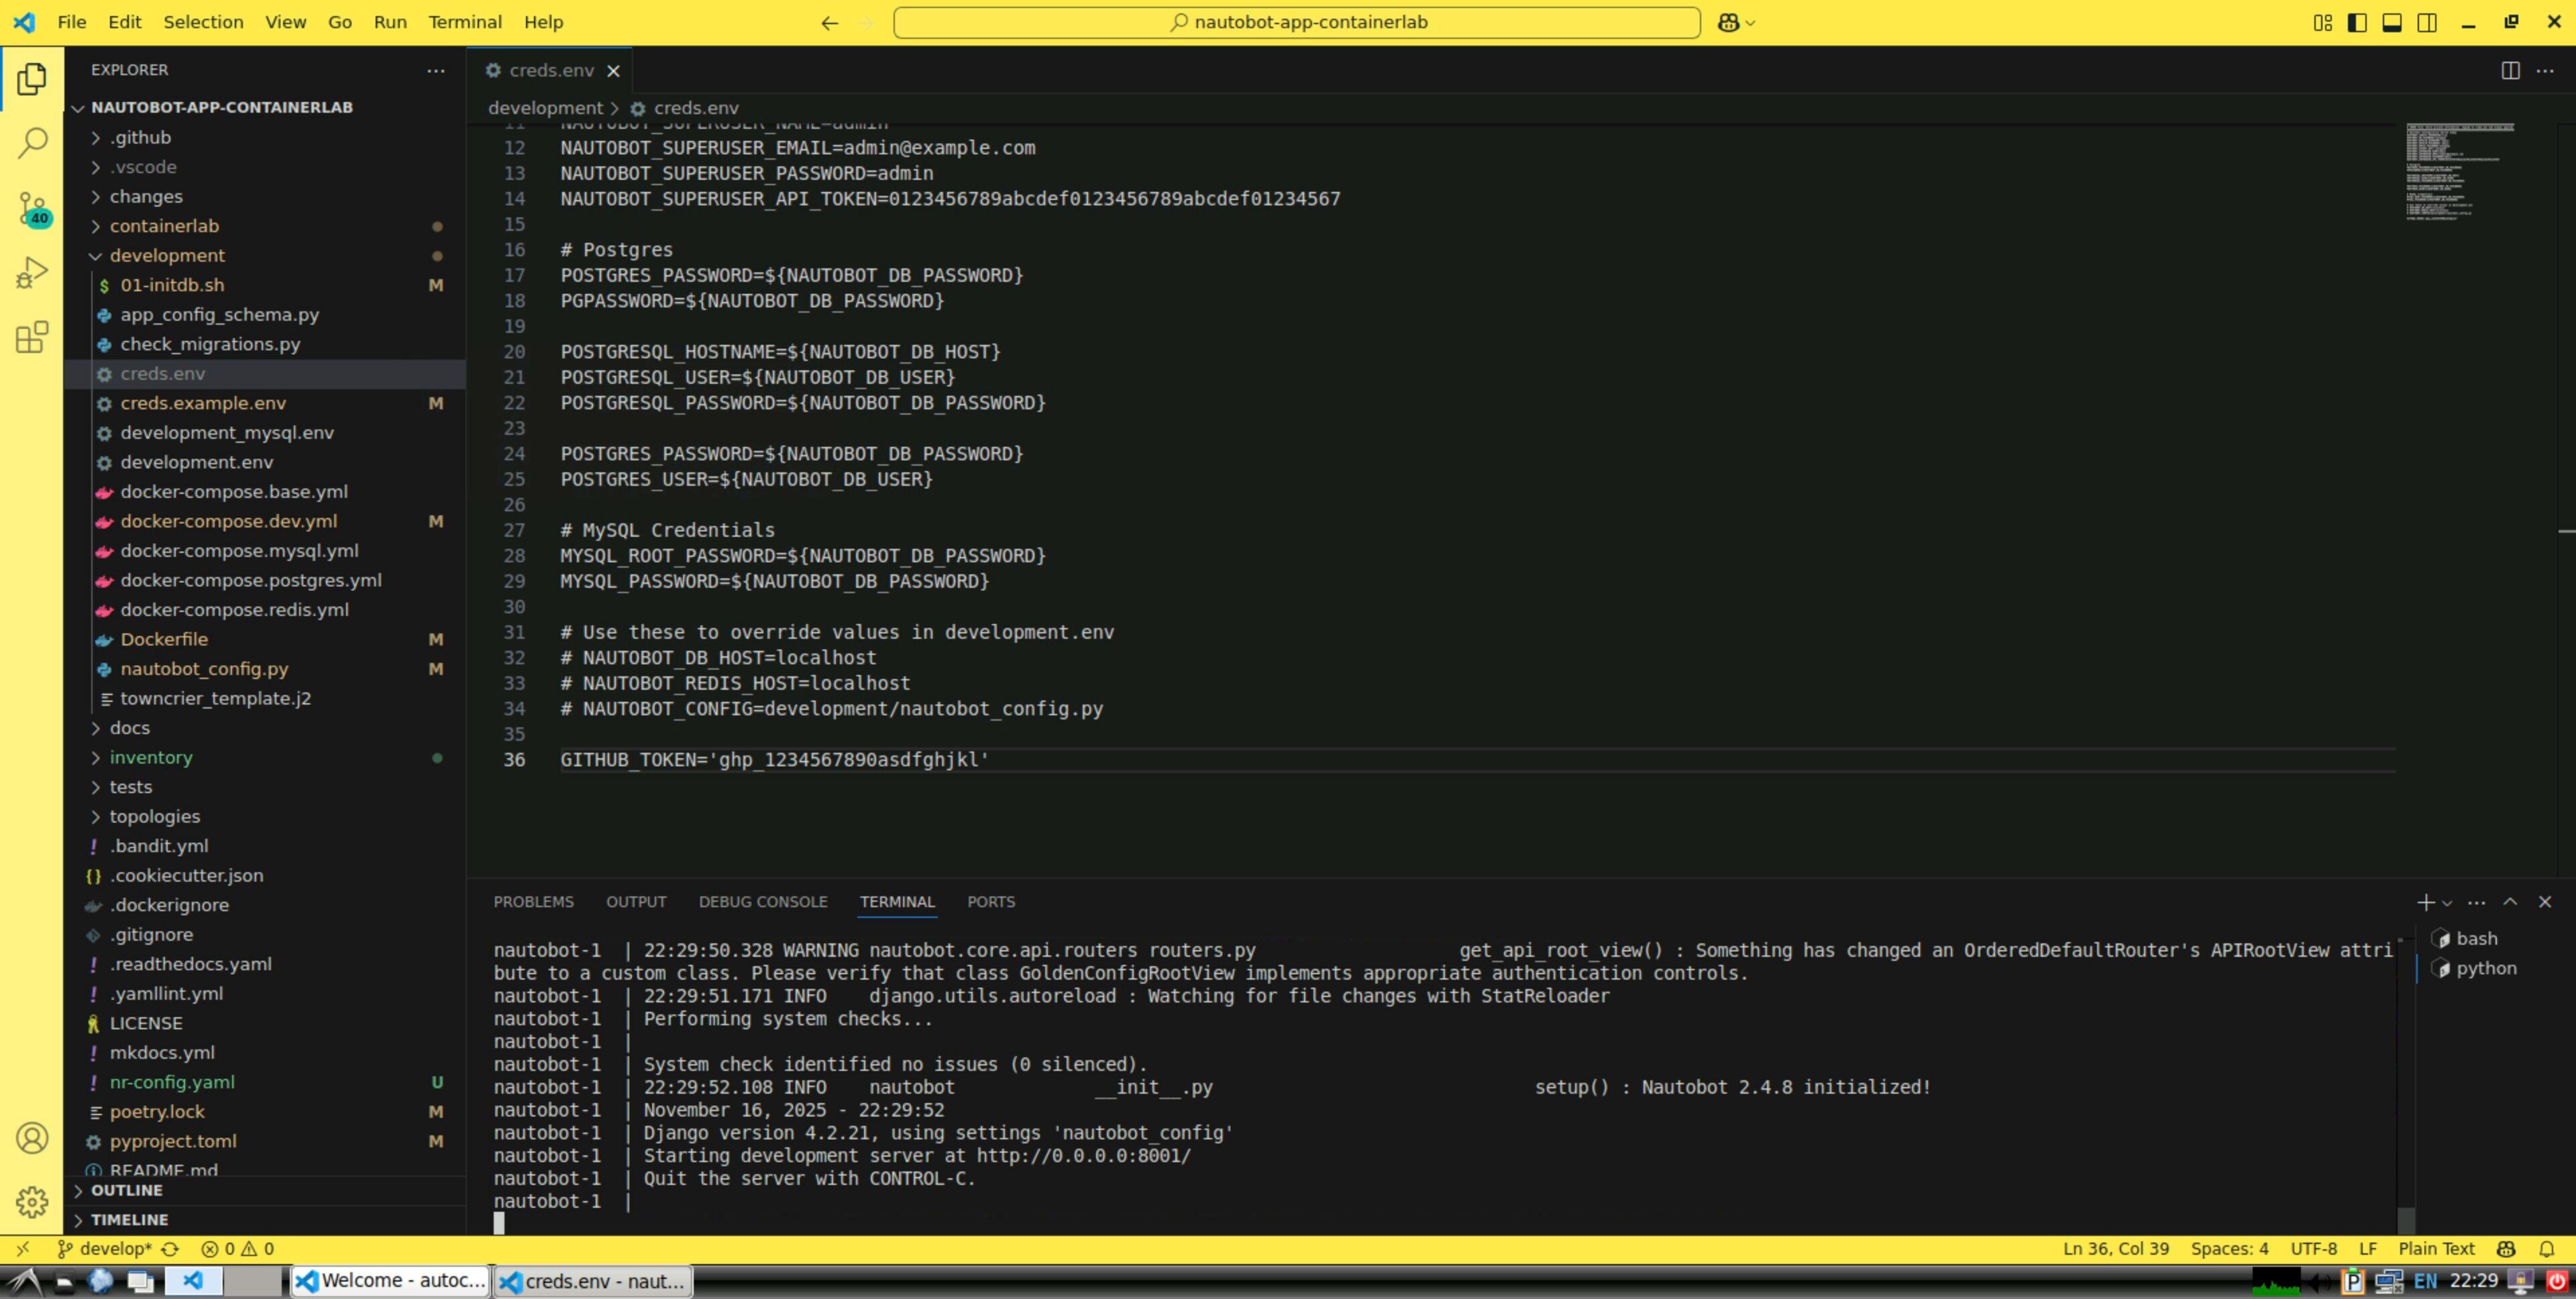Image resolution: width=2576 pixels, height=1299 pixels.
Task: Expand the OUTLINE section
Action: [126, 1190]
